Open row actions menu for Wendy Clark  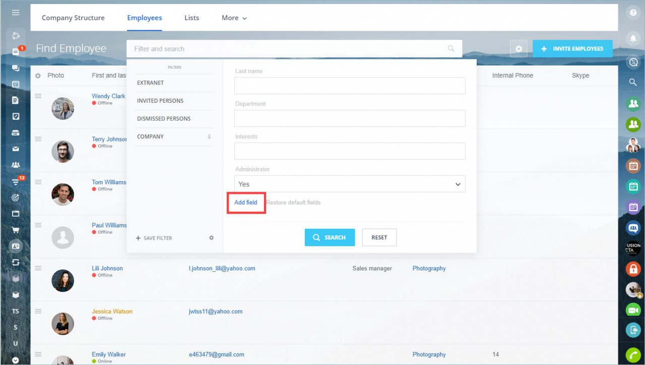point(38,96)
